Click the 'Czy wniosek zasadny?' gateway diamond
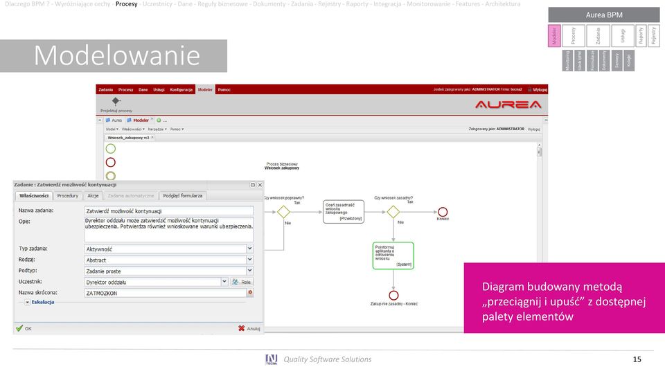This screenshot has width=665, height=367. click(393, 211)
